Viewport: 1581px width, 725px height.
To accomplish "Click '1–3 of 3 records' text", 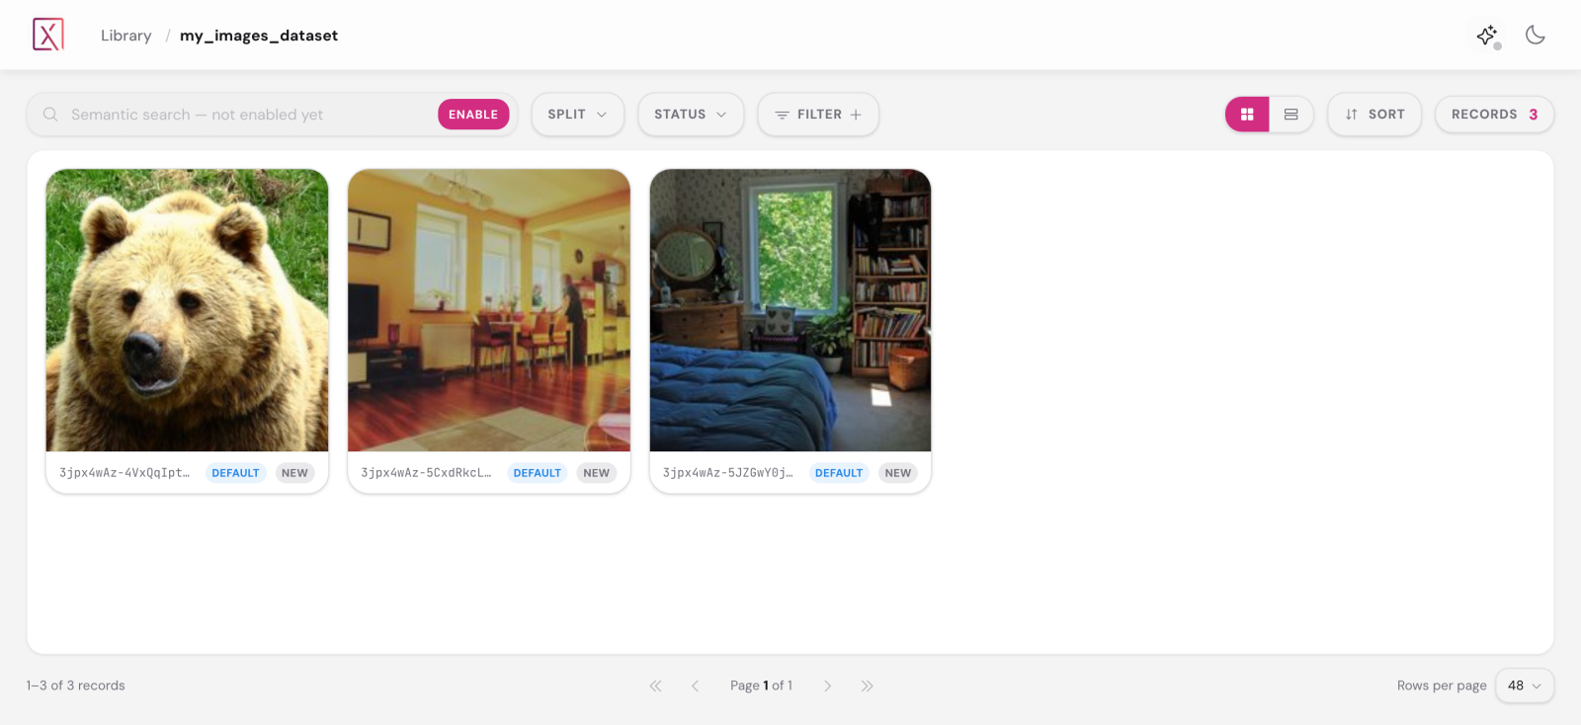I will [x=76, y=685].
